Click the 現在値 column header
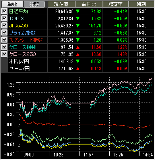 pos(61,4)
